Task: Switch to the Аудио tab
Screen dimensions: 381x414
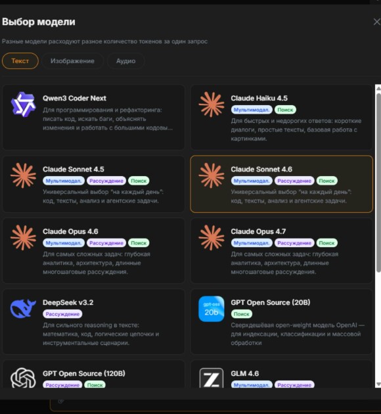Action: [126, 61]
